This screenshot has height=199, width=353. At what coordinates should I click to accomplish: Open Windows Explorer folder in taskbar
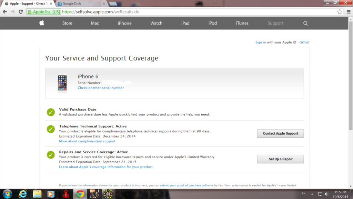pyautogui.click(x=37, y=194)
